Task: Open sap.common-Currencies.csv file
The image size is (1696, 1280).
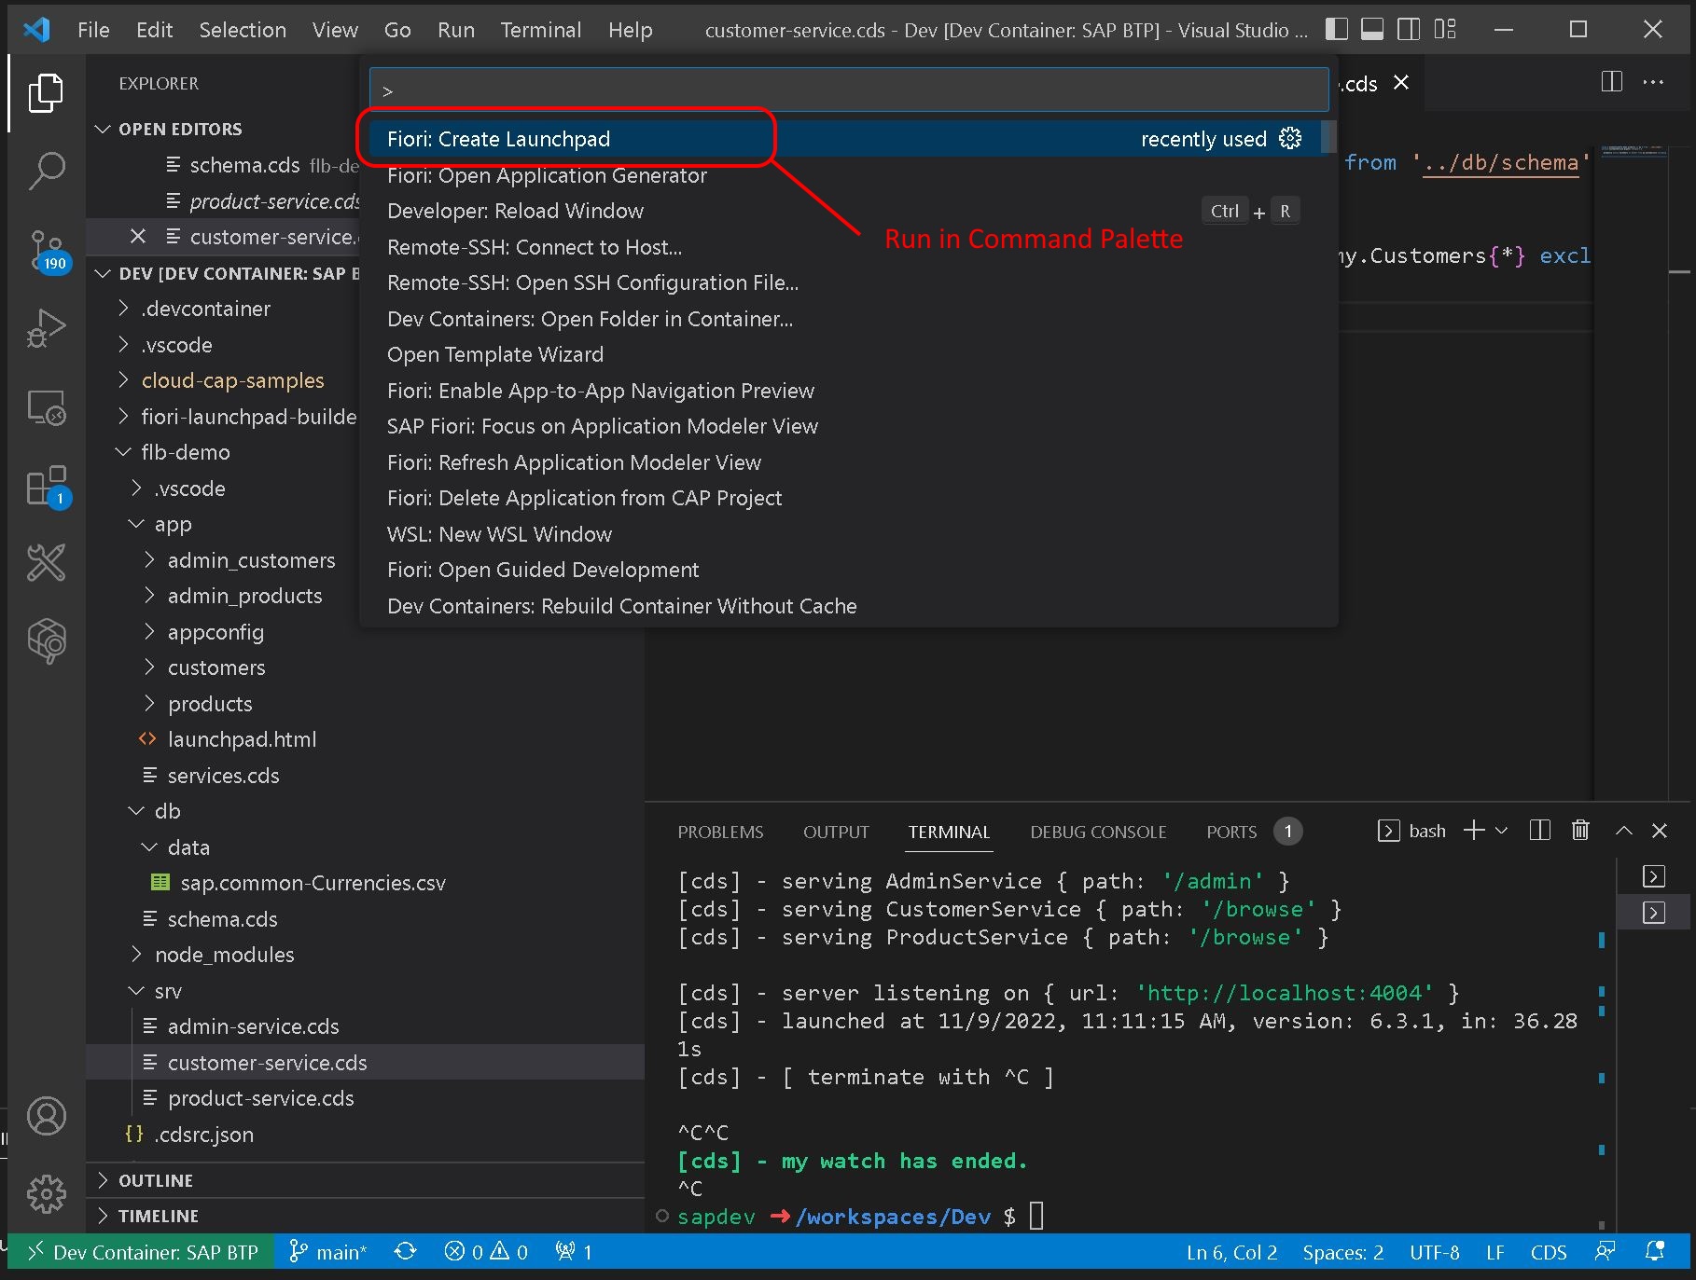Action: (313, 883)
